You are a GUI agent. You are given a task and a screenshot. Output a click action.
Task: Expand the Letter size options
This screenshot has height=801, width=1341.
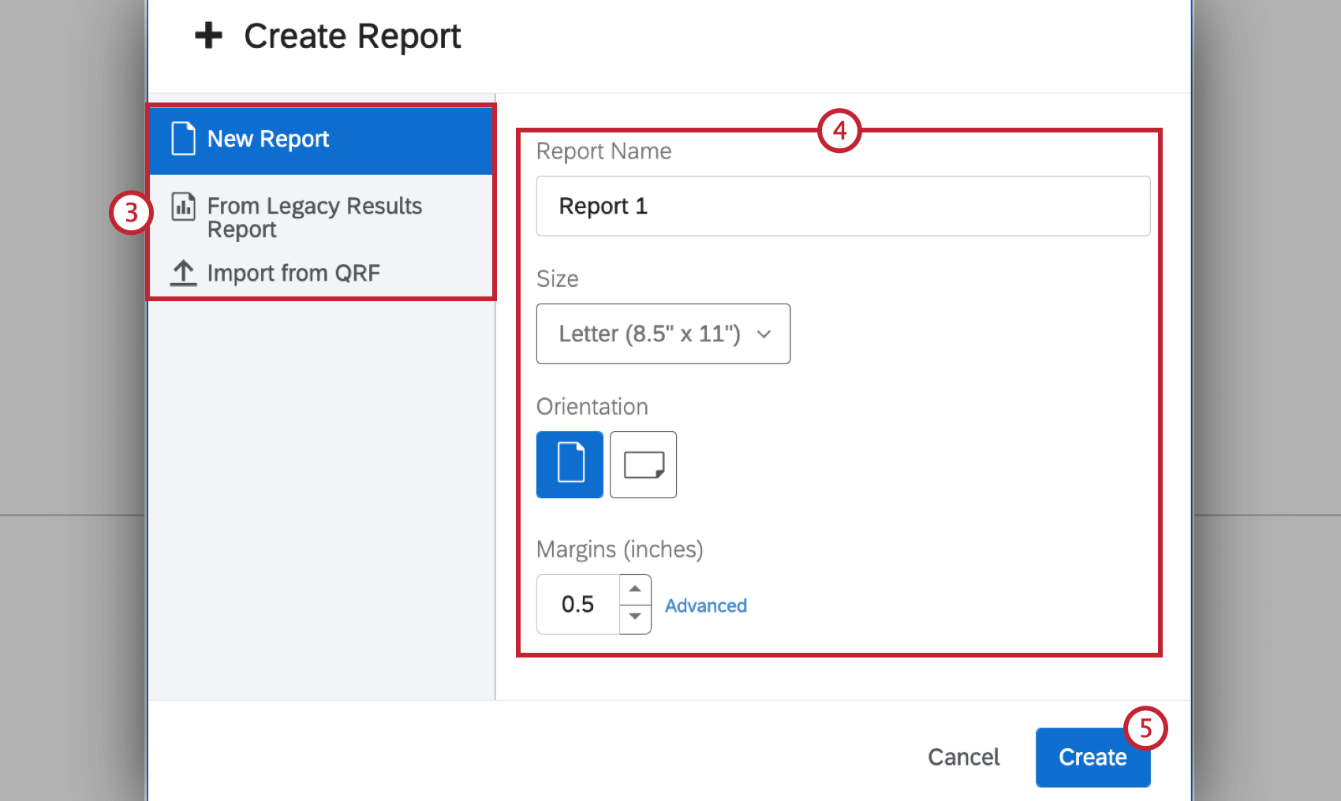point(663,333)
